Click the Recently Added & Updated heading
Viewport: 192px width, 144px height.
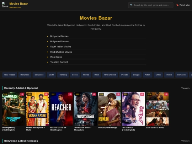coord(21,88)
